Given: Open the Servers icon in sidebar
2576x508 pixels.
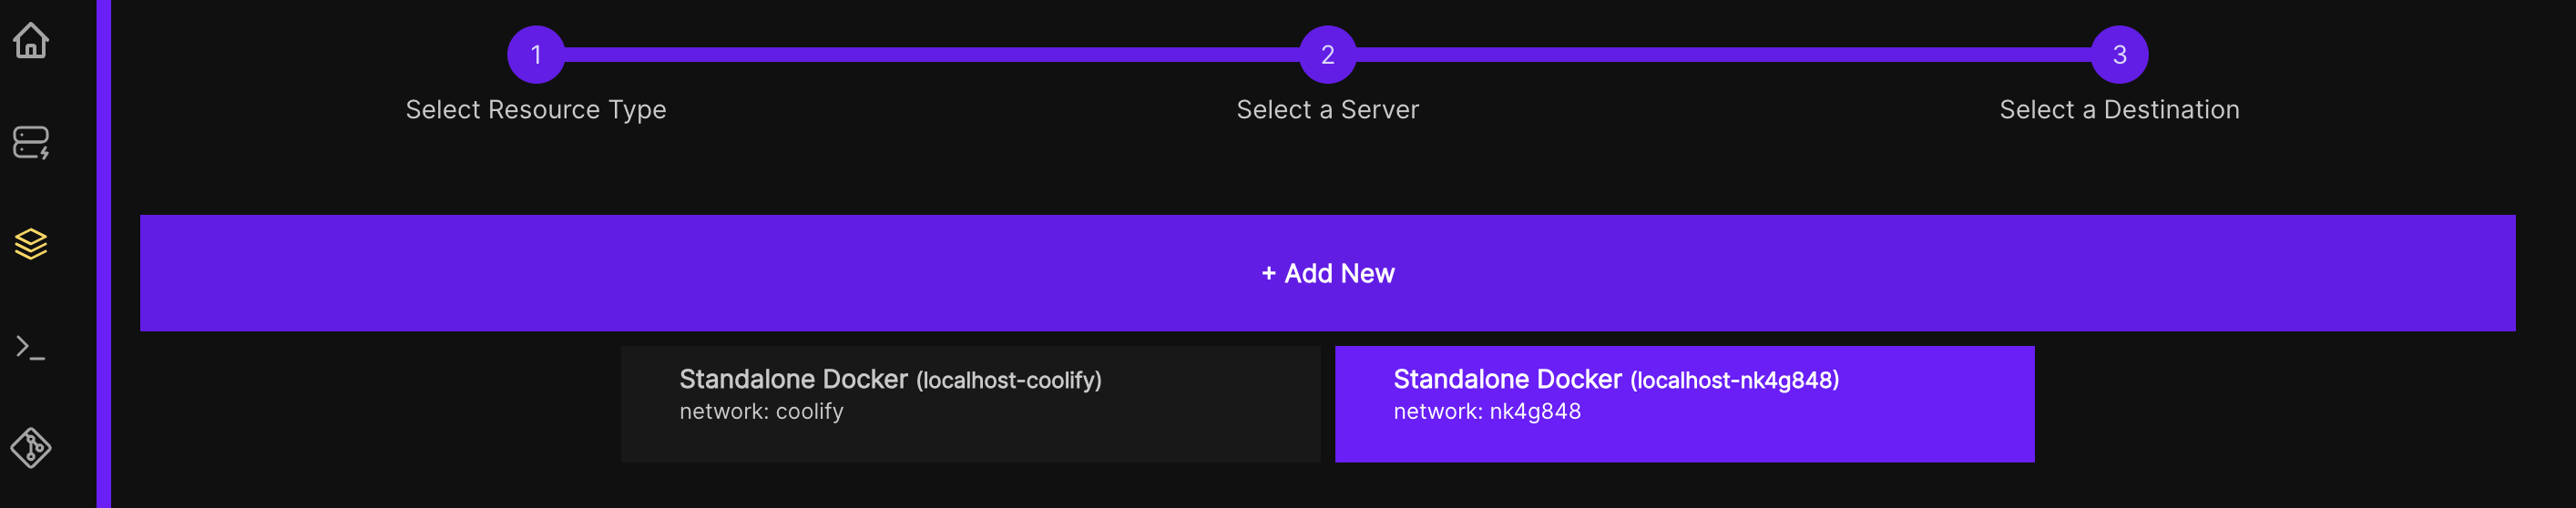Looking at the screenshot, I should (31, 143).
